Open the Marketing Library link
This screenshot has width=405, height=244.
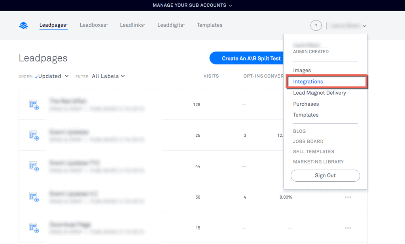point(319,162)
